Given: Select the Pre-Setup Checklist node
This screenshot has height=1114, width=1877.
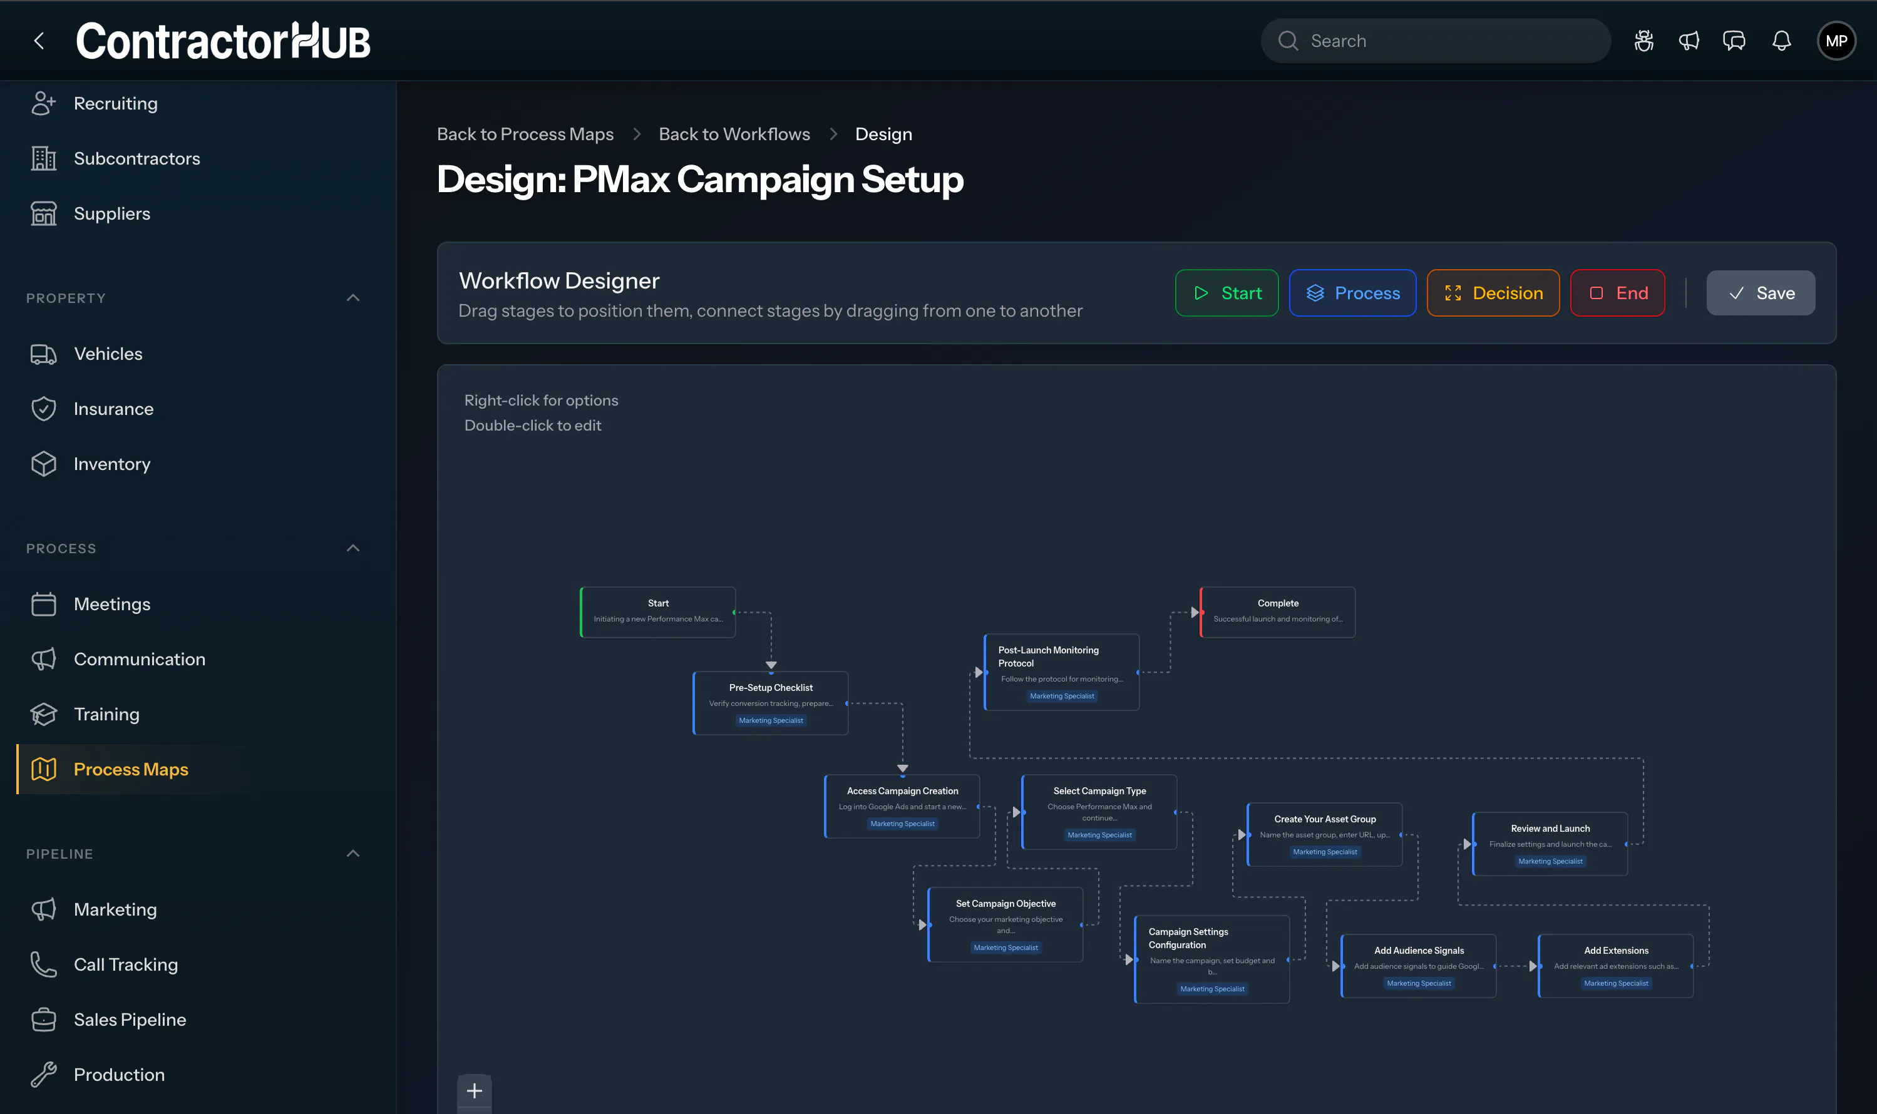Looking at the screenshot, I should coord(770,703).
